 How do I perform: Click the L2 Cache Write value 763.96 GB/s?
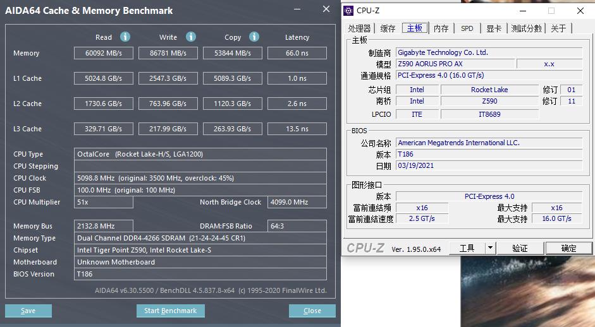[x=168, y=104]
